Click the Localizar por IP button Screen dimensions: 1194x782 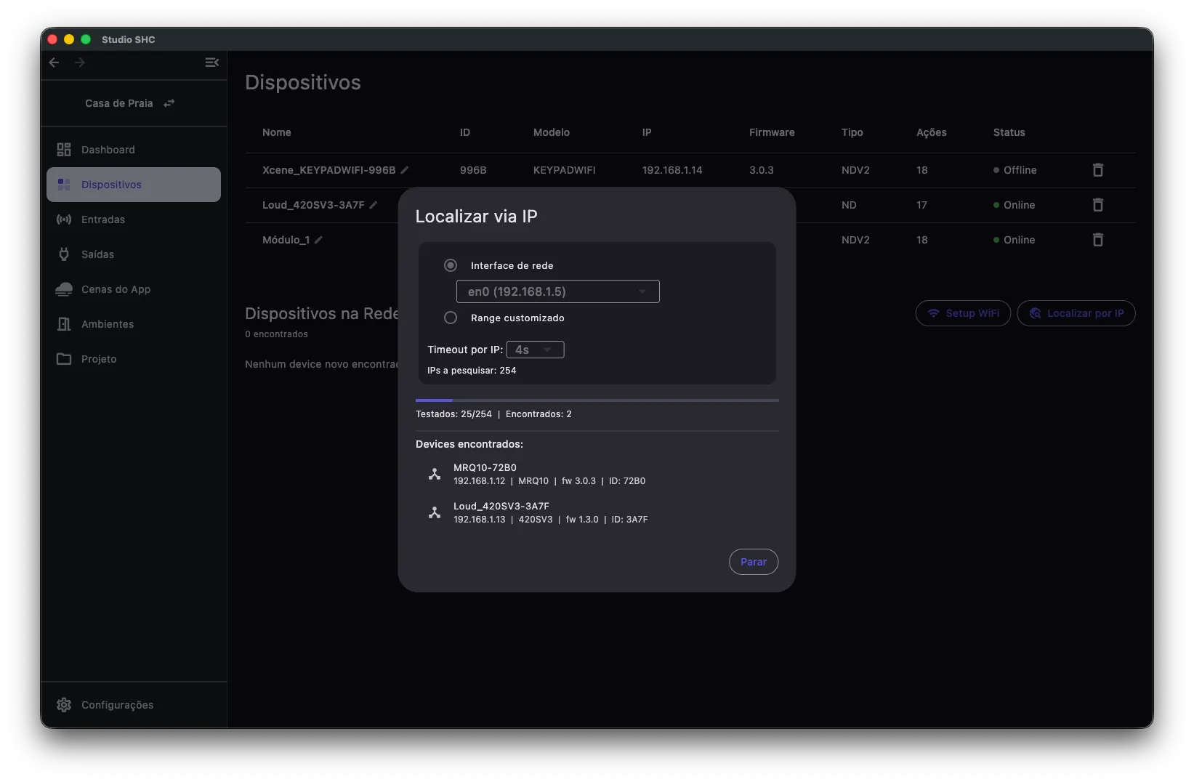[x=1076, y=313]
